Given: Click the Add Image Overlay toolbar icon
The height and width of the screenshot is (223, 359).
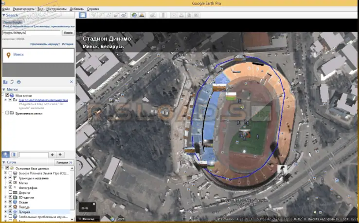Looking at the screenshot, I should pyautogui.click(x=116, y=15).
